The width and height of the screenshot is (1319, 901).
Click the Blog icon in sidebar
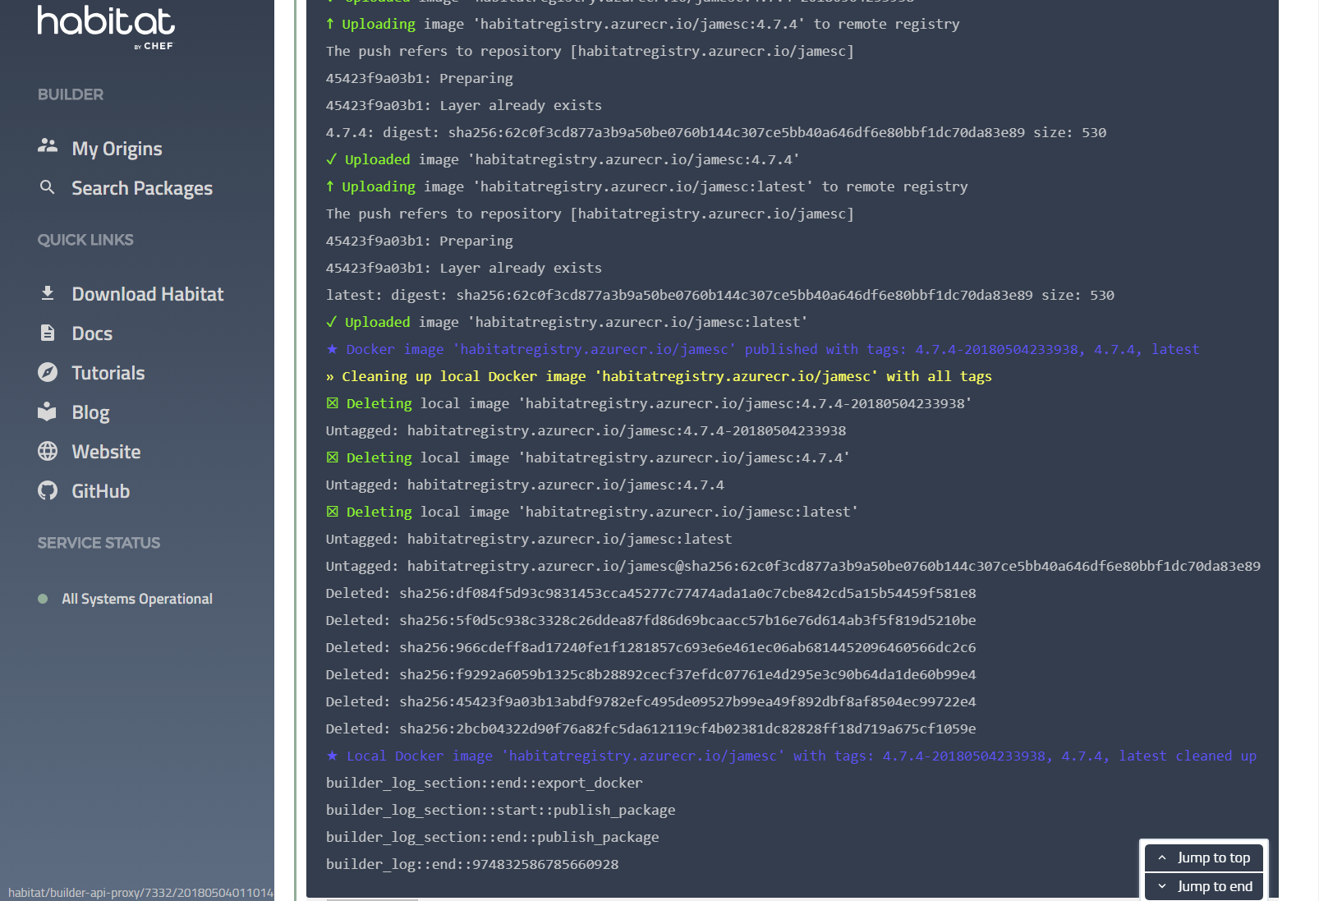[x=48, y=411]
